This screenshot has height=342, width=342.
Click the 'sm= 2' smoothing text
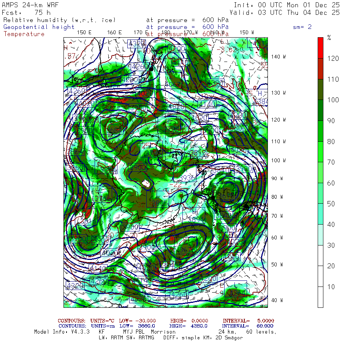tap(302, 27)
